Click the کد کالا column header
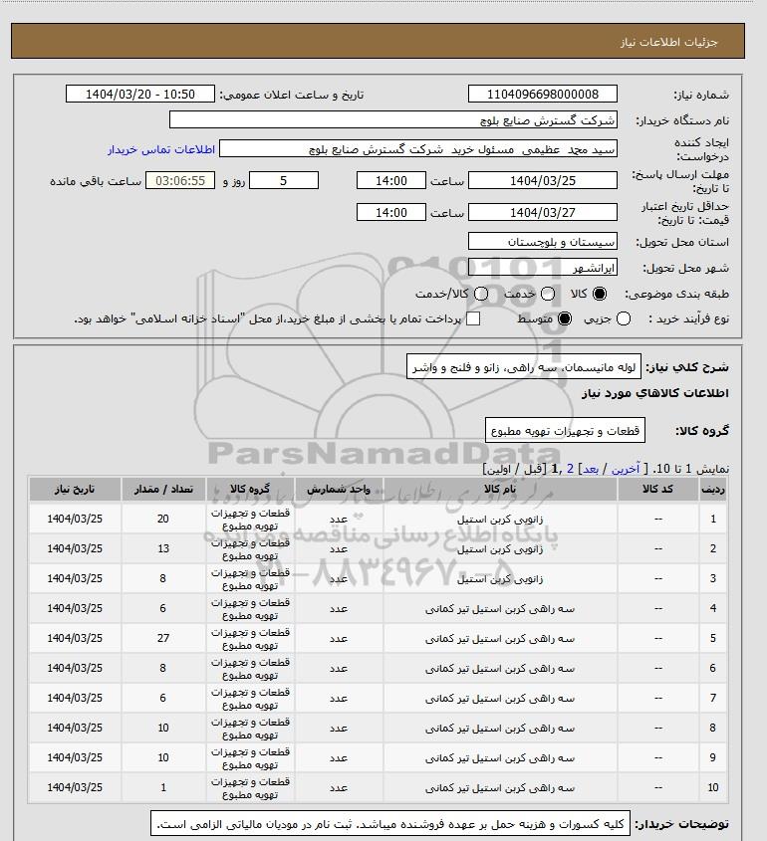767x841 pixels. pos(657,489)
